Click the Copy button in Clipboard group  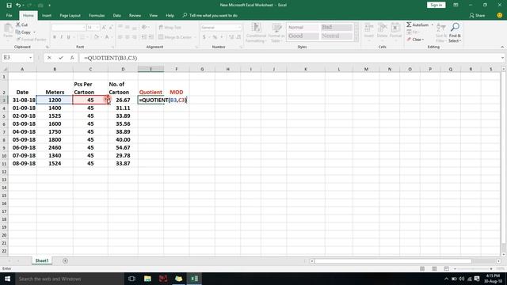point(23,32)
